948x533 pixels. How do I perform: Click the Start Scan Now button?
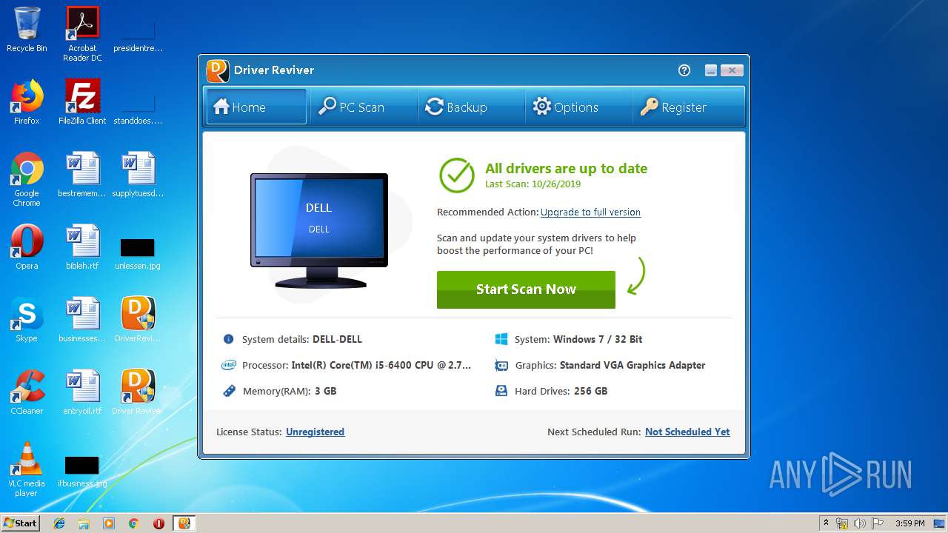pos(526,289)
